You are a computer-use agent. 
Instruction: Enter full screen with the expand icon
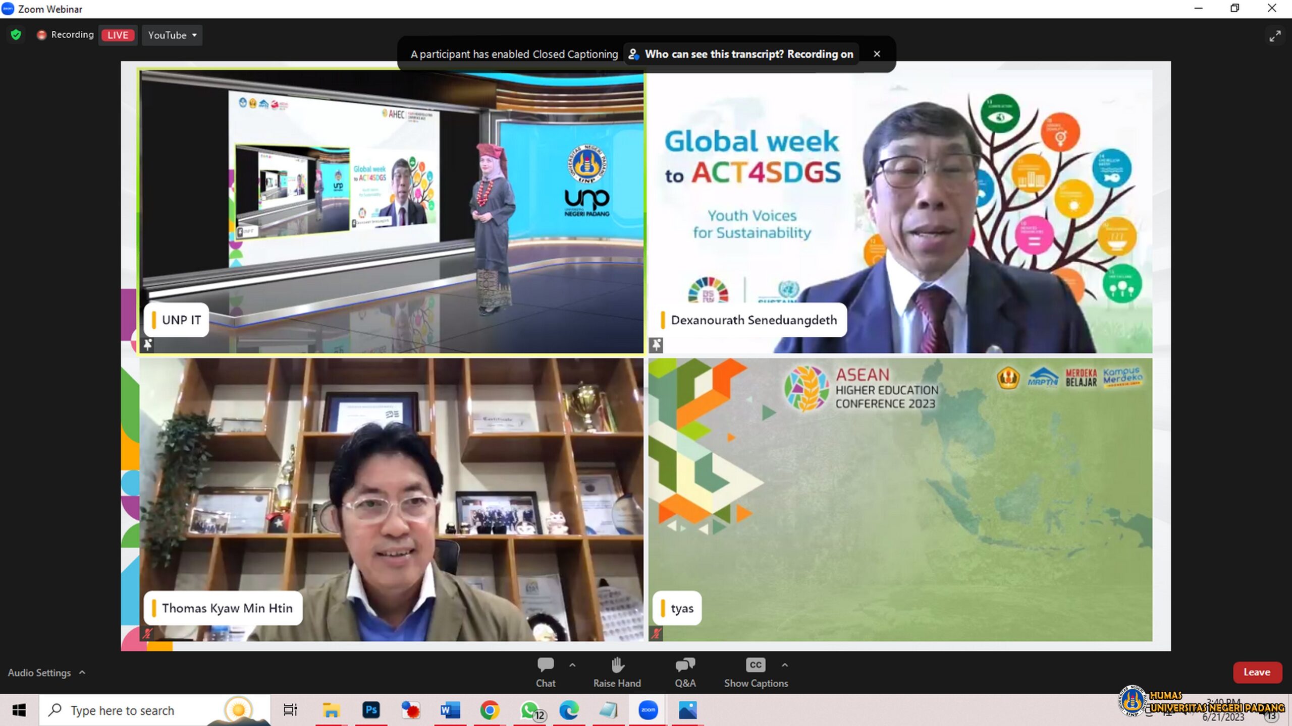point(1275,36)
